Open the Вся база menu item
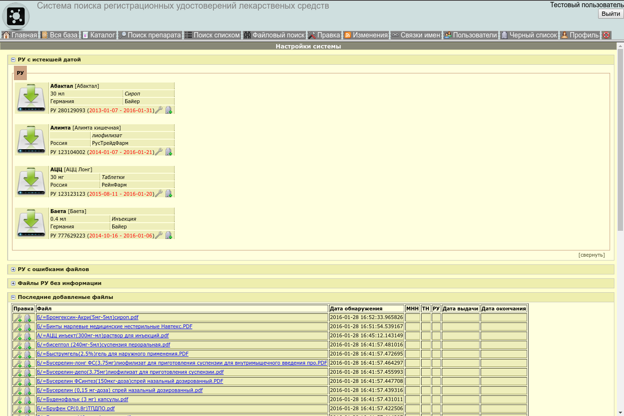 (x=59, y=35)
